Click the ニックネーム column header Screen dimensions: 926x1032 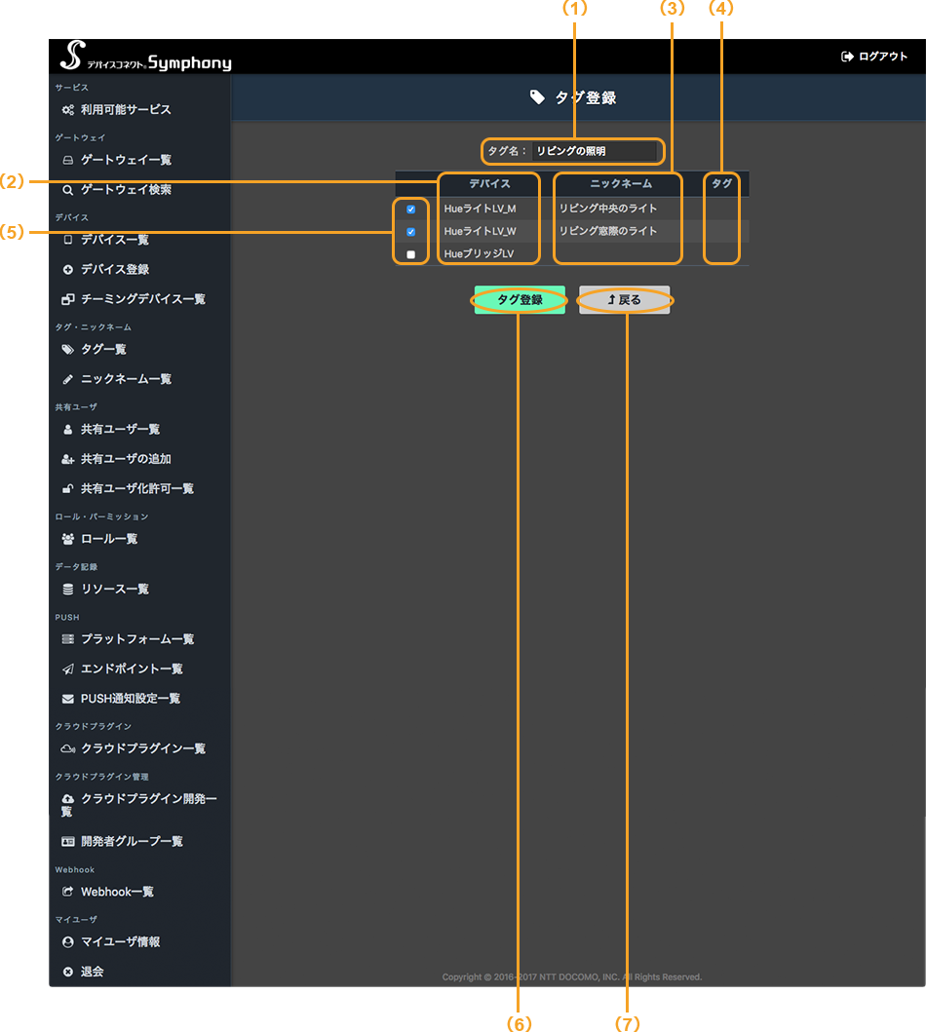[621, 183]
